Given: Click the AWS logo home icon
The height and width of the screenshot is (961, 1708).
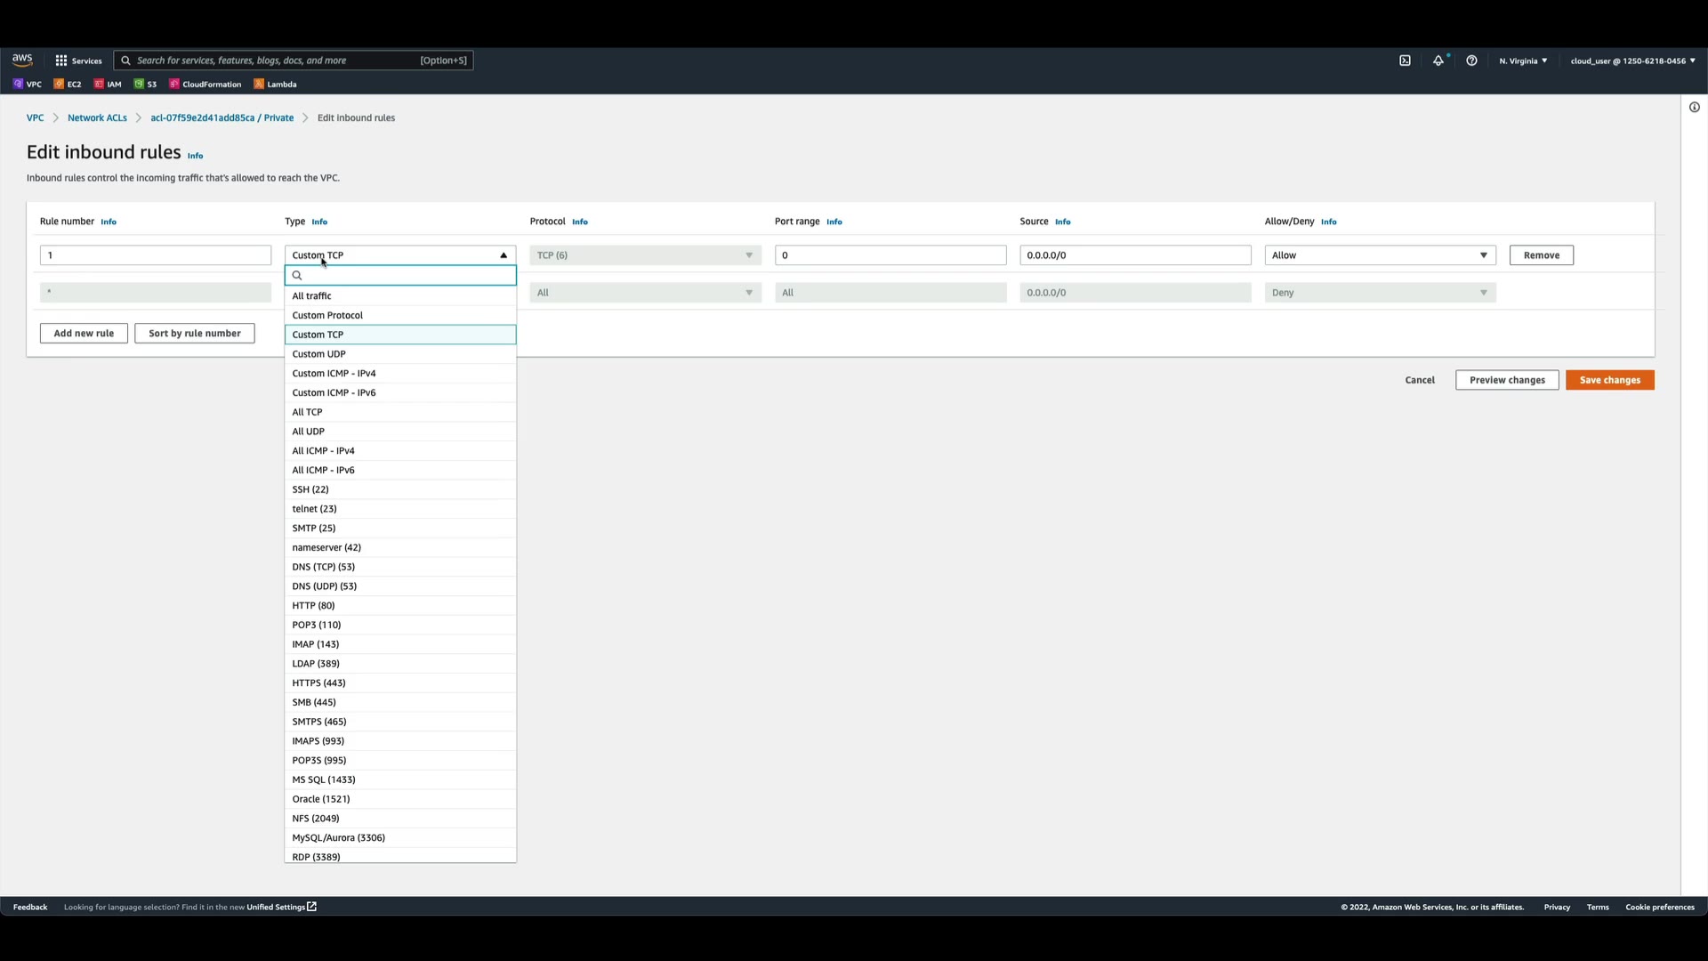Looking at the screenshot, I should (x=22, y=60).
